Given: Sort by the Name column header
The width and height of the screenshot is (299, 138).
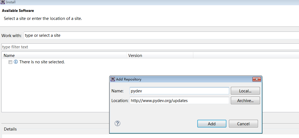Looking at the screenshot, I should [x=64, y=56].
